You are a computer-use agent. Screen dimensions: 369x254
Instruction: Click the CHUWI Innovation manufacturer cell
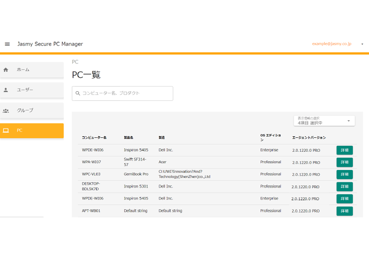pos(184,174)
